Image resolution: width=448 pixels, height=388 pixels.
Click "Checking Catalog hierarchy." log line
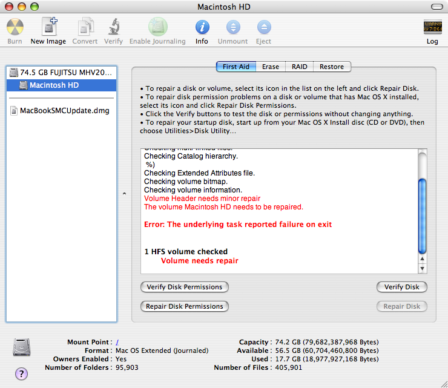coord(191,156)
